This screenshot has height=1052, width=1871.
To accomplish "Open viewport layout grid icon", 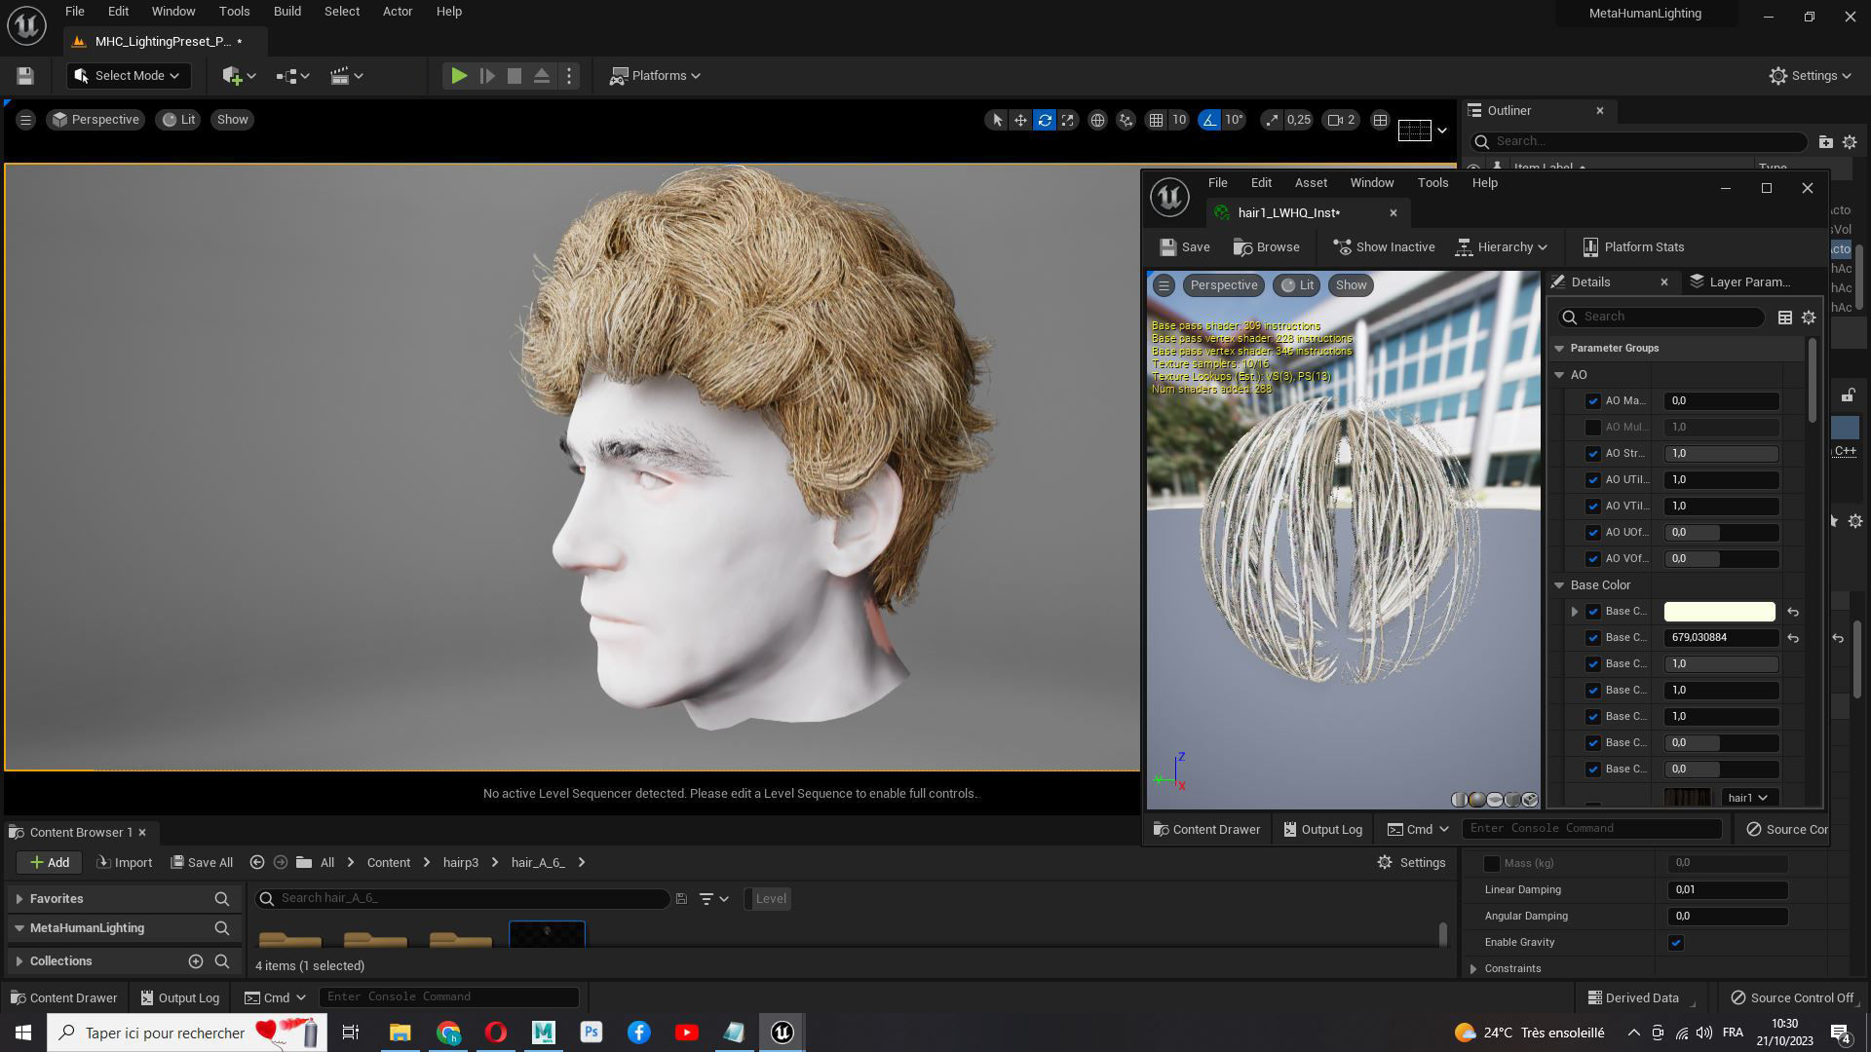I will tap(1380, 120).
